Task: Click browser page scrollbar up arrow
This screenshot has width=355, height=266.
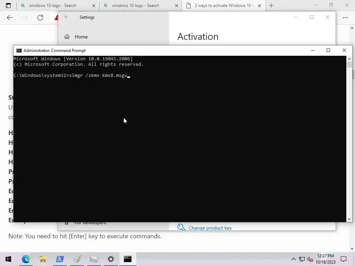Action: pos(352,28)
